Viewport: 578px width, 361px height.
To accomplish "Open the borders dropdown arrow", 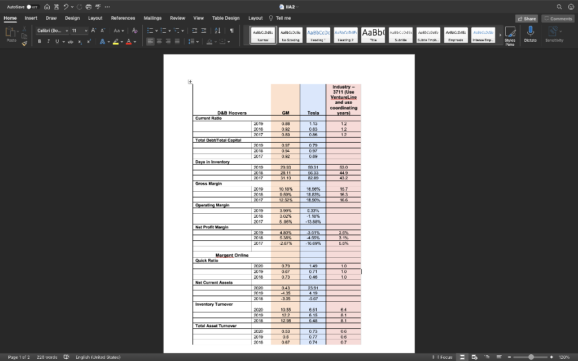I will (229, 42).
